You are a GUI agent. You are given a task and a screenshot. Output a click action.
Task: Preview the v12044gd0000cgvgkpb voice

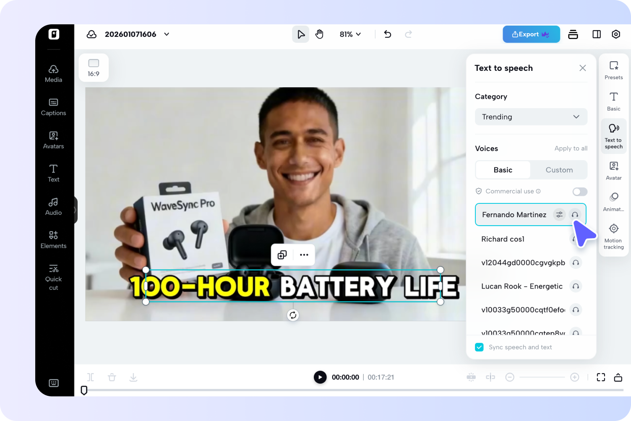(x=576, y=263)
